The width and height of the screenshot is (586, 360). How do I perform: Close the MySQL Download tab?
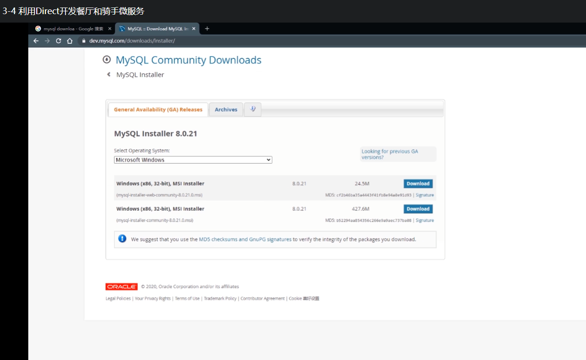[194, 29]
